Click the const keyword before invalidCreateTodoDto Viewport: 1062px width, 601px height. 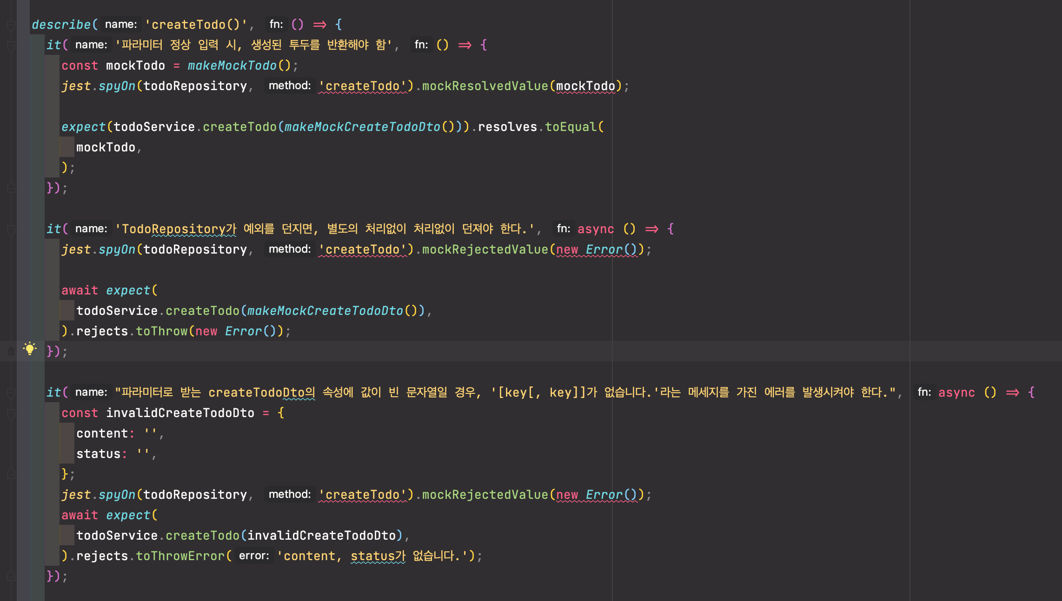coord(80,413)
